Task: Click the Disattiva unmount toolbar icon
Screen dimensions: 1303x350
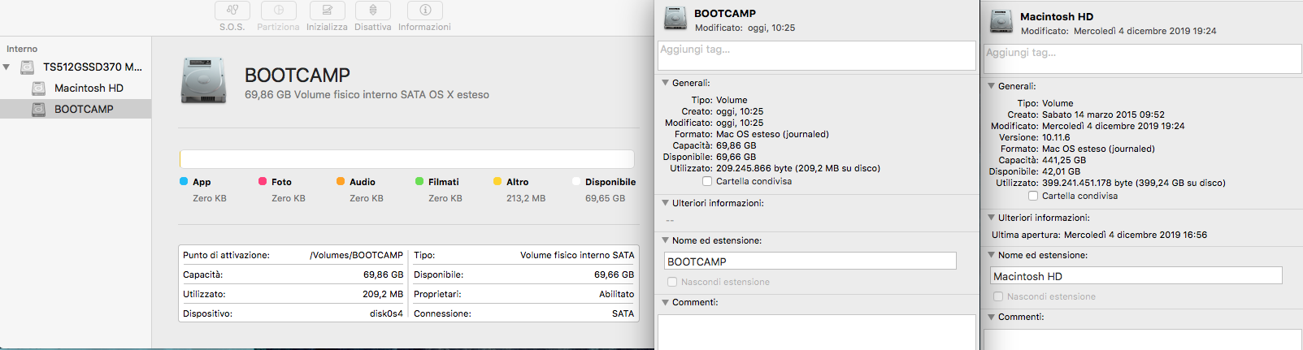Action: click(373, 11)
